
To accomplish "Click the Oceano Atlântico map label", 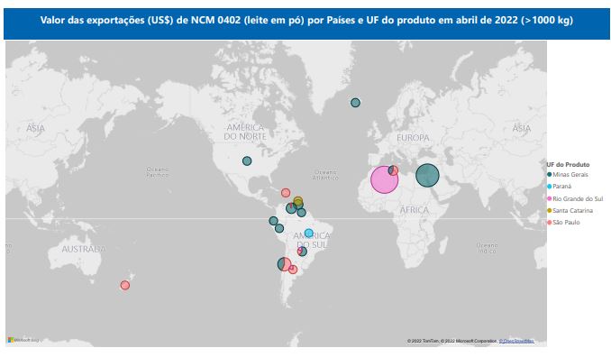I will (x=325, y=175).
